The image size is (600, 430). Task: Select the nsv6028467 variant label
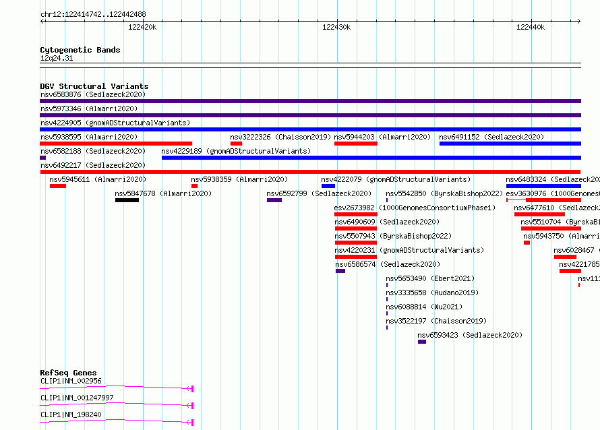point(576,250)
